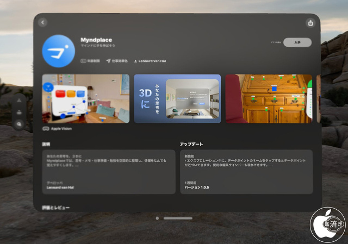Click バージョン 1.0.5 version text

pos(197,187)
